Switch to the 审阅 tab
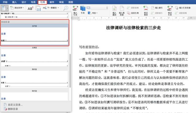Image resolution: width=196 pixels, height=113 pixels. pyautogui.click(x=61, y=2)
